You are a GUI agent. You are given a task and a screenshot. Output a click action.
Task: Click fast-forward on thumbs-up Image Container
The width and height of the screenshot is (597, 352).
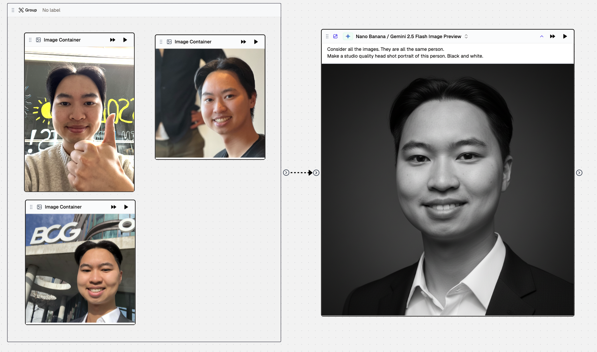(113, 40)
